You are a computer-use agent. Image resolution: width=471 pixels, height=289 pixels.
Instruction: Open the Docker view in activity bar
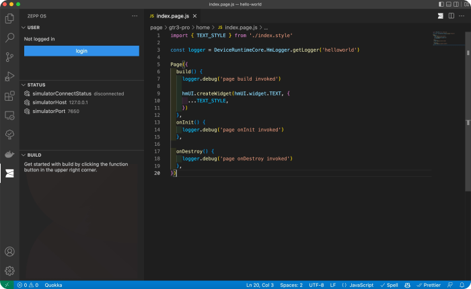coord(9,154)
